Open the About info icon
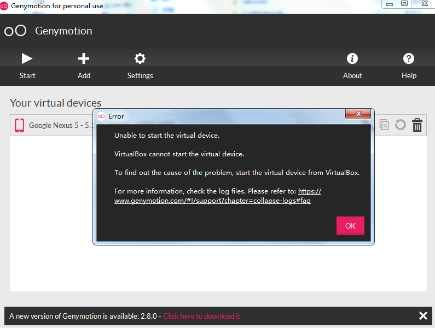Image resolution: width=435 pixels, height=328 pixels. point(352,58)
